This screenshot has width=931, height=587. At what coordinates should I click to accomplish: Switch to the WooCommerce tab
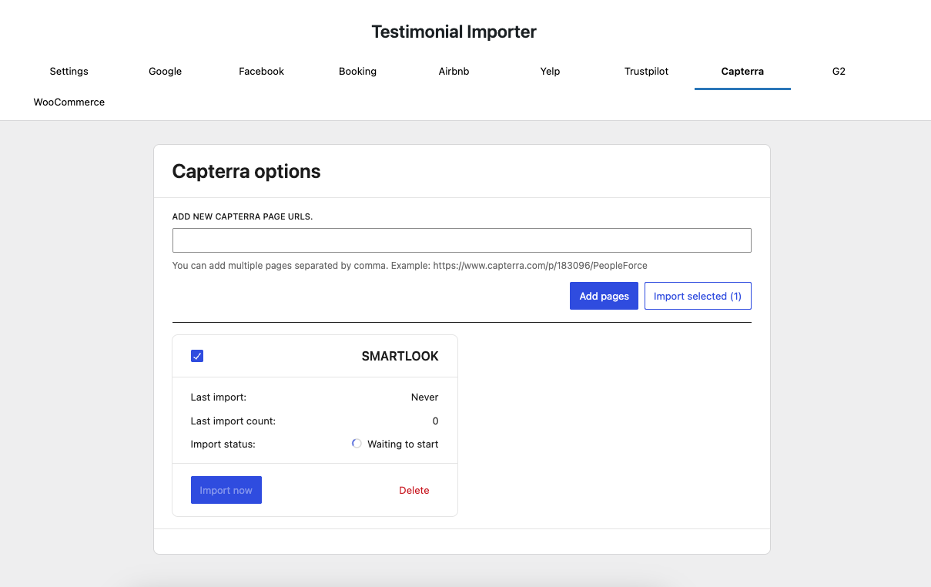(x=69, y=102)
